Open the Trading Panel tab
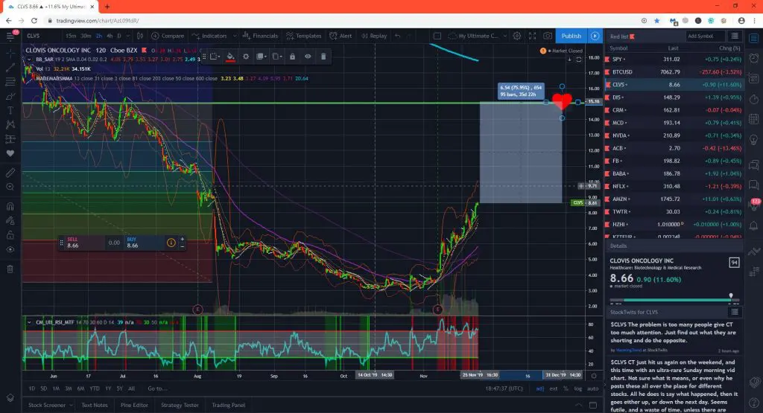This screenshot has width=763, height=413. coord(228,406)
